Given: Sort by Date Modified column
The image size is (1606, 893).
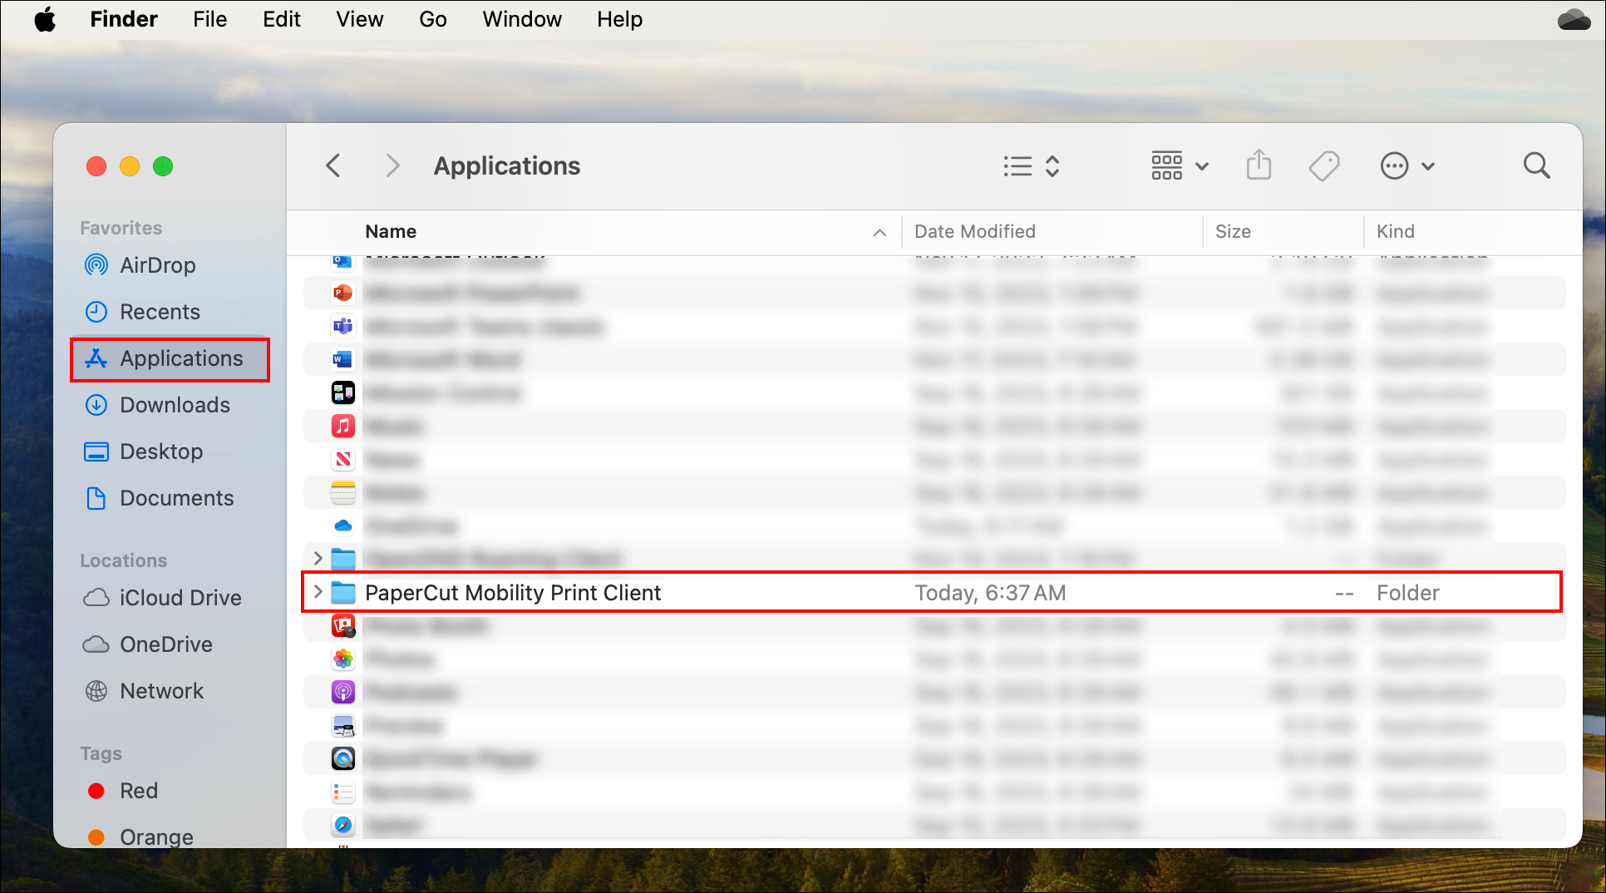Looking at the screenshot, I should (x=975, y=232).
